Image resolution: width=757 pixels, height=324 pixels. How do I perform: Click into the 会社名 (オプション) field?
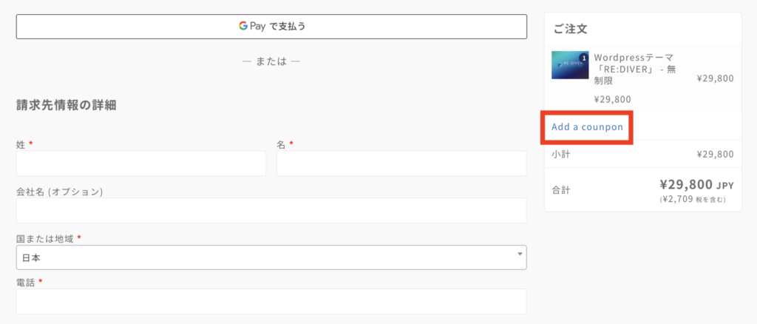[x=271, y=211]
